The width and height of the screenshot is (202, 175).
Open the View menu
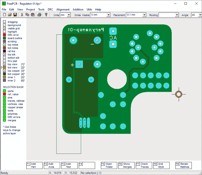tap(20, 10)
